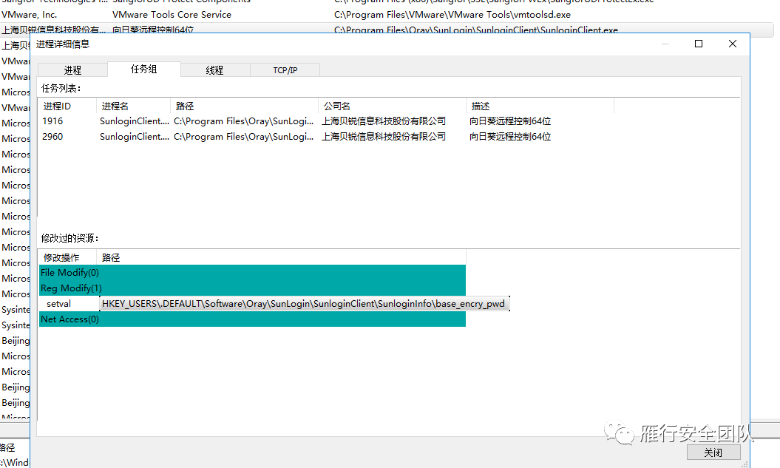Sort task list by 描述 column

540,106
